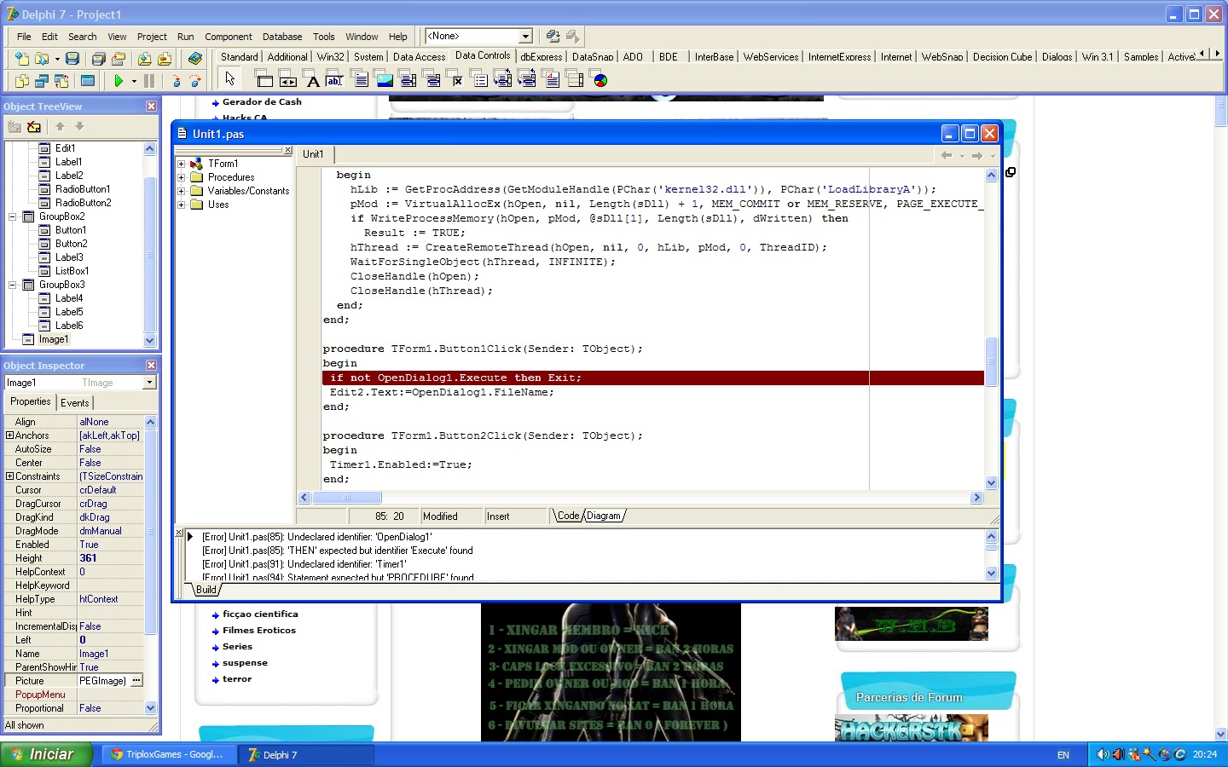Screen dimensions: 1228x767
Task: Expand the Constraints property in Object Inspector
Action: 9,476
